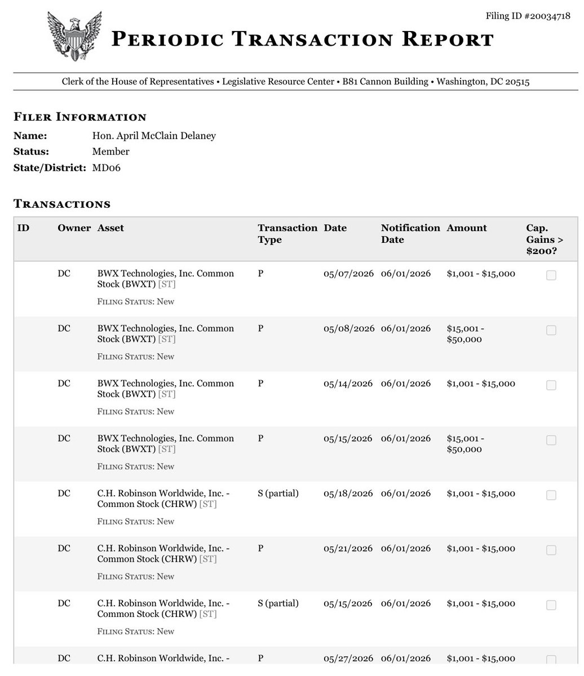
Task: Check Cap. Gains box for 05/07/2026 BWXT purchase
Action: coord(551,275)
